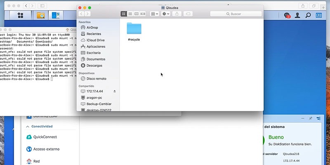Viewport: 330px width, 165px height.
Task: Eject the 172.17.4.44 shared server
Action: pos(115,91)
